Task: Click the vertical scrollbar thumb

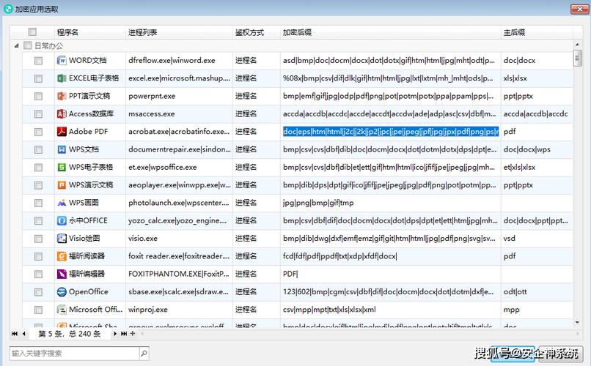Action: [577, 58]
